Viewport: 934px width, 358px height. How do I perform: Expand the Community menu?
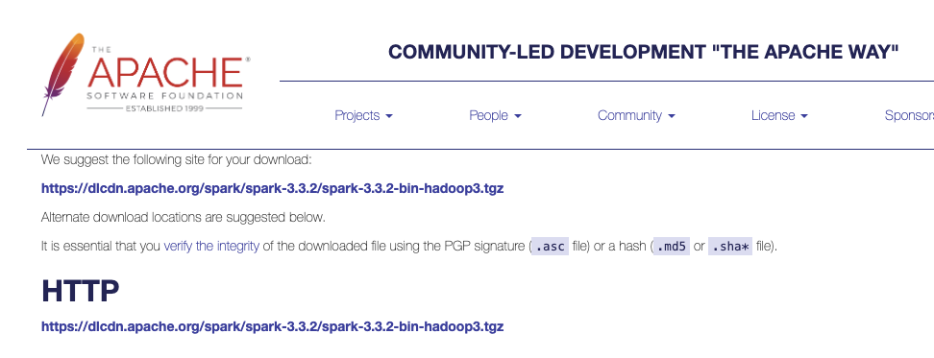pyautogui.click(x=636, y=115)
